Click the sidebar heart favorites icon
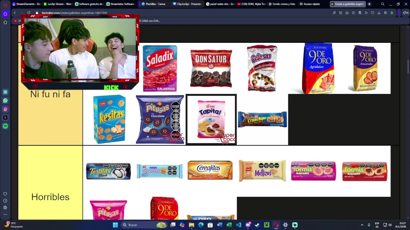This screenshot has width=410, height=230. (x=5, y=194)
